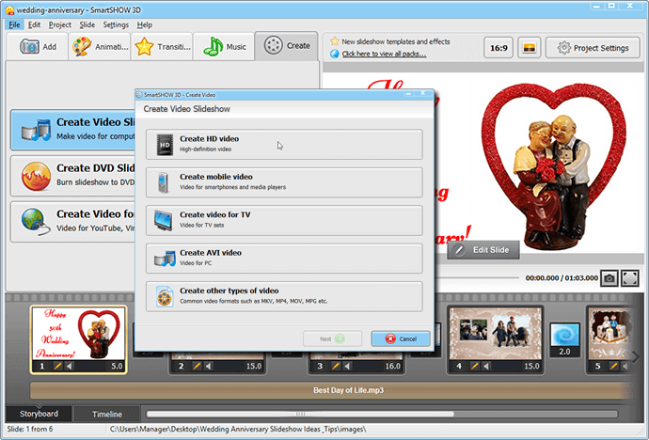Choose Create other types of video

click(x=284, y=296)
